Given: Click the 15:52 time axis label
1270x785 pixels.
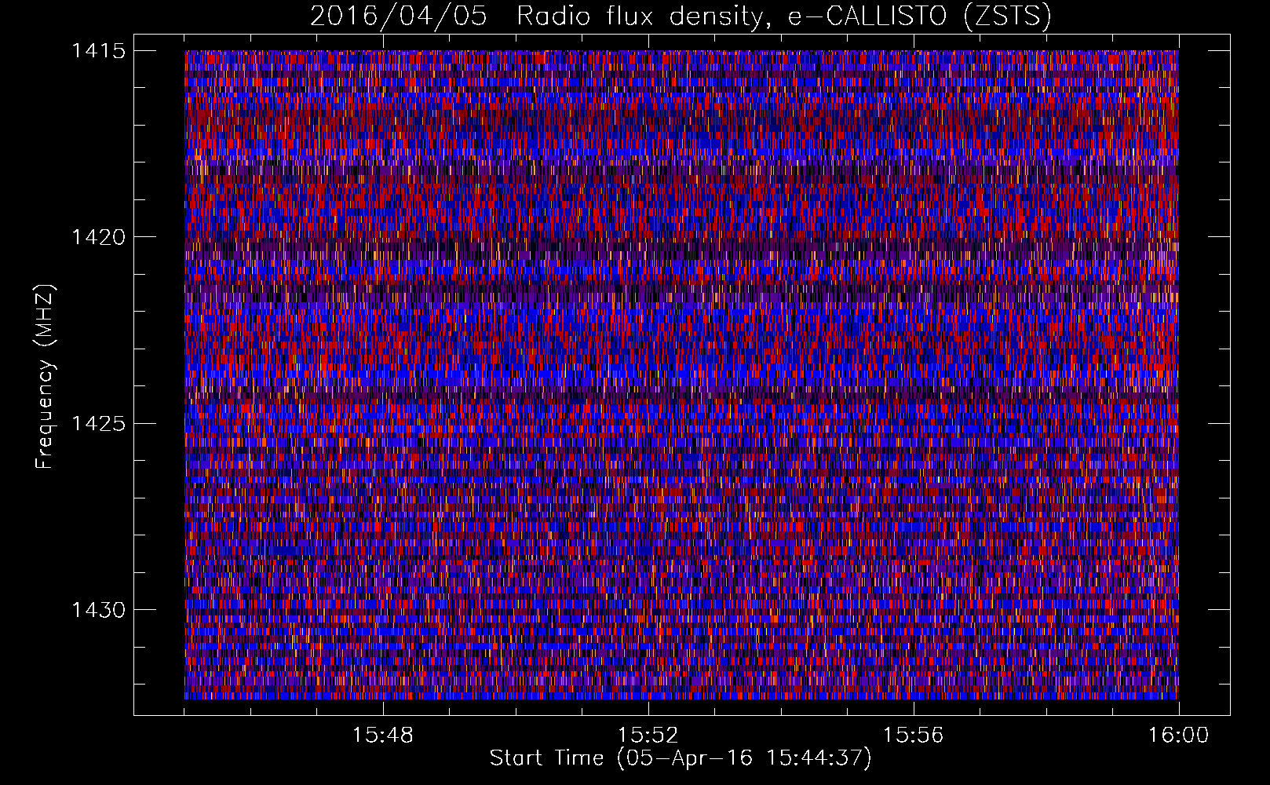Looking at the screenshot, I should point(648,736).
